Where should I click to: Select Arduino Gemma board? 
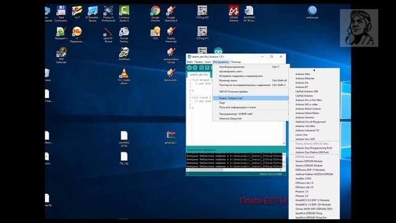pyautogui.click(x=314, y=117)
